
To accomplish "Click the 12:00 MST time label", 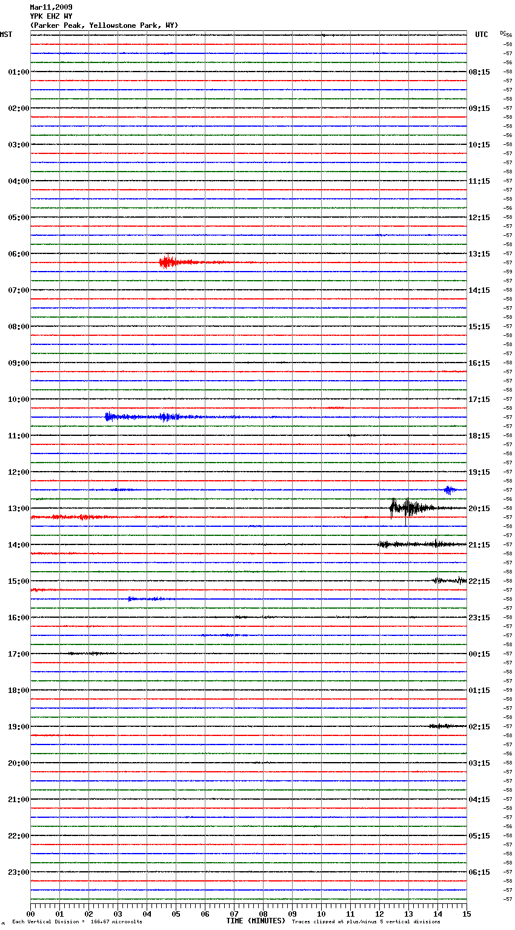I will tap(19, 472).
